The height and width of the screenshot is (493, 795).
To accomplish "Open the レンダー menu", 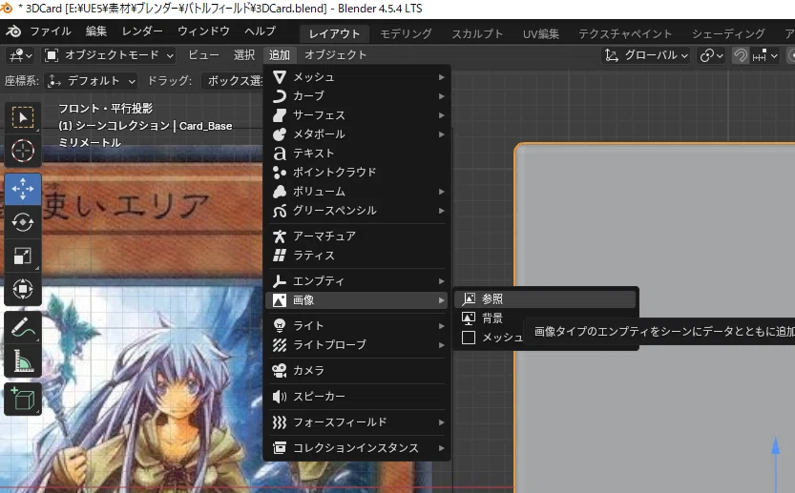I will pyautogui.click(x=142, y=31).
